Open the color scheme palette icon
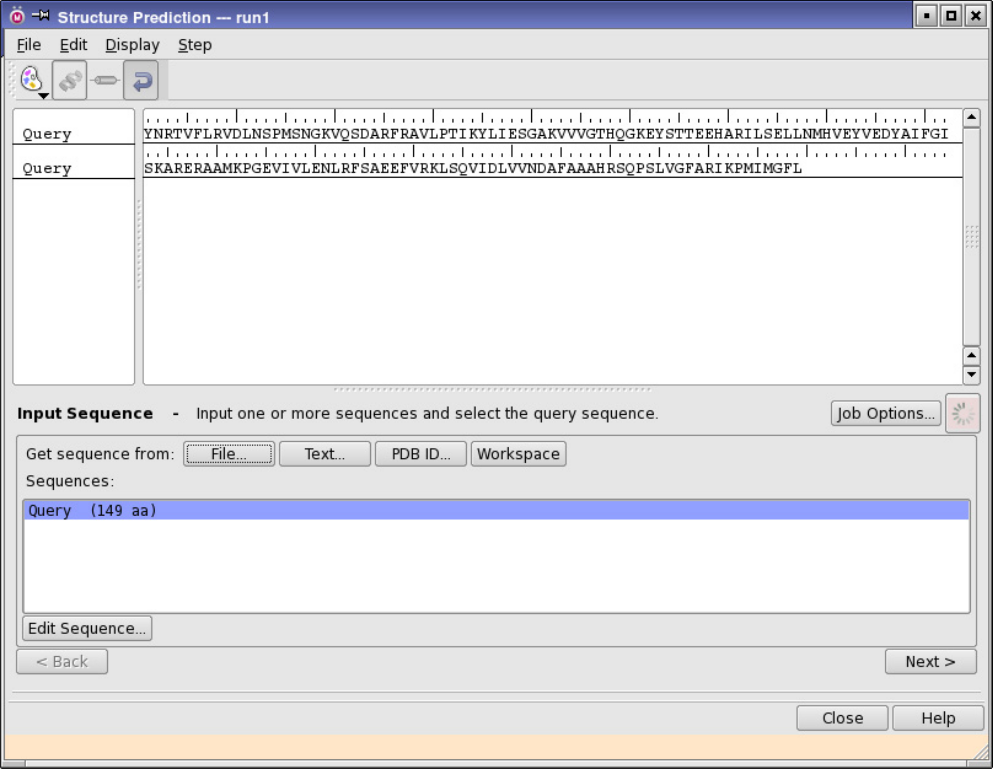This screenshot has height=769, width=993. click(31, 79)
